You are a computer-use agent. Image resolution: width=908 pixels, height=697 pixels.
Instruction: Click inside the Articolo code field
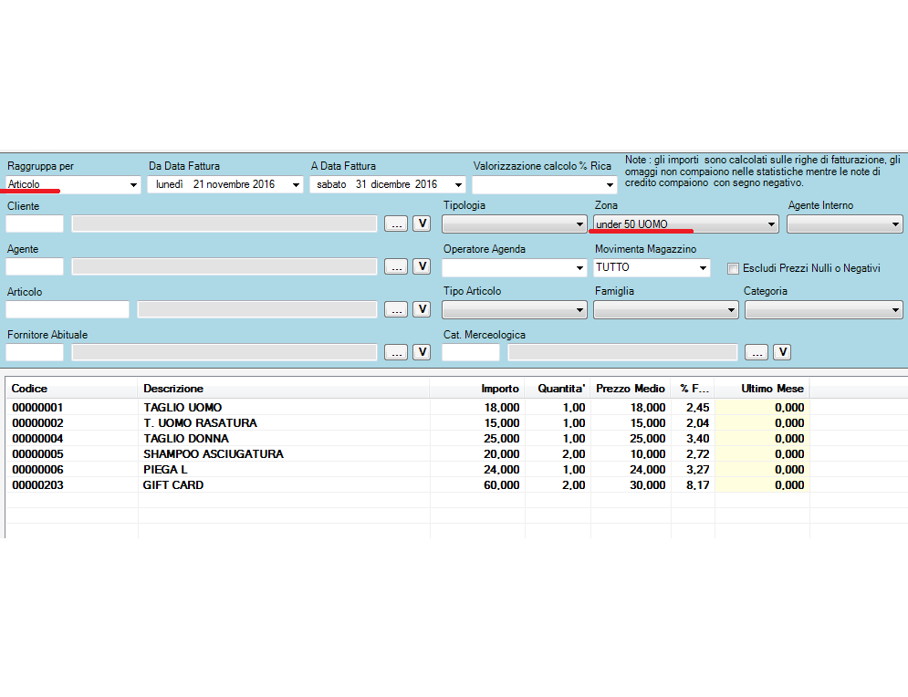(x=66, y=309)
